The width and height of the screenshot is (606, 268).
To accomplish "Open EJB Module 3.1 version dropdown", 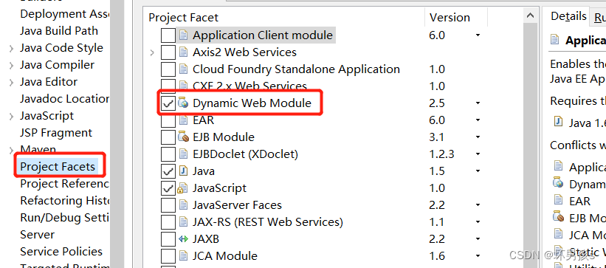I will [478, 137].
